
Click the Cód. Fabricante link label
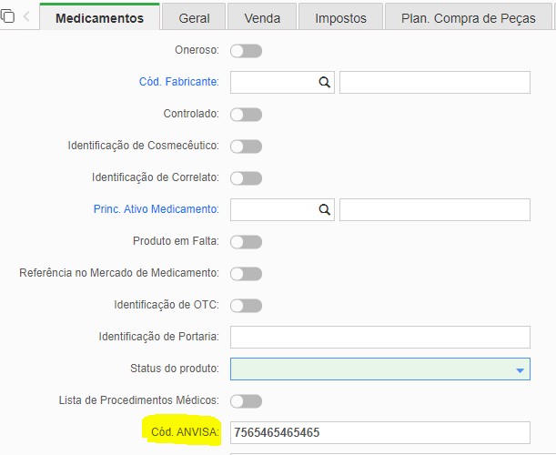pos(179,82)
